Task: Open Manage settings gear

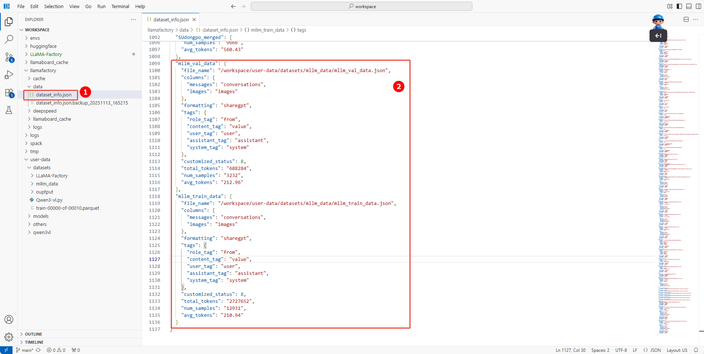Action: [x=9, y=337]
